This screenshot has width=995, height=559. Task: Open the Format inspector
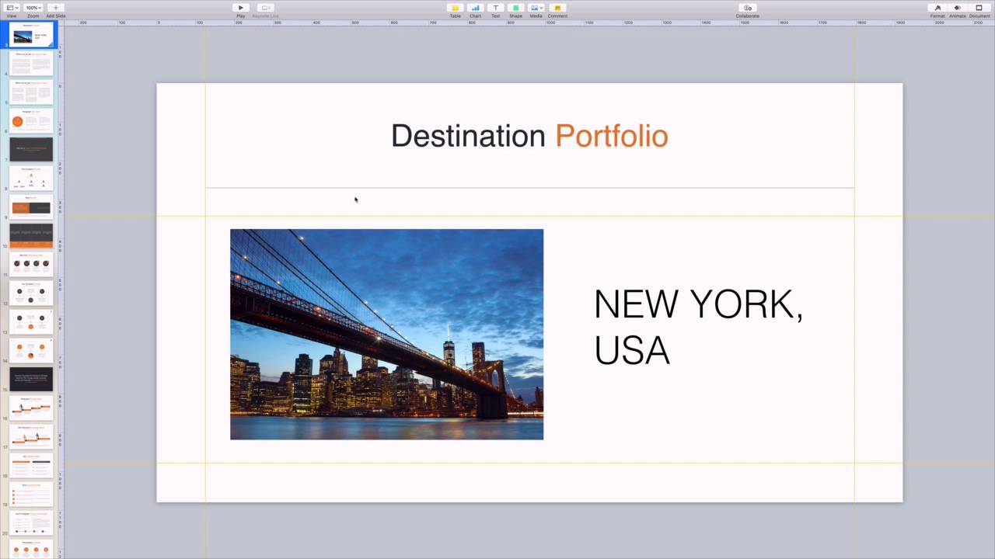(937, 8)
